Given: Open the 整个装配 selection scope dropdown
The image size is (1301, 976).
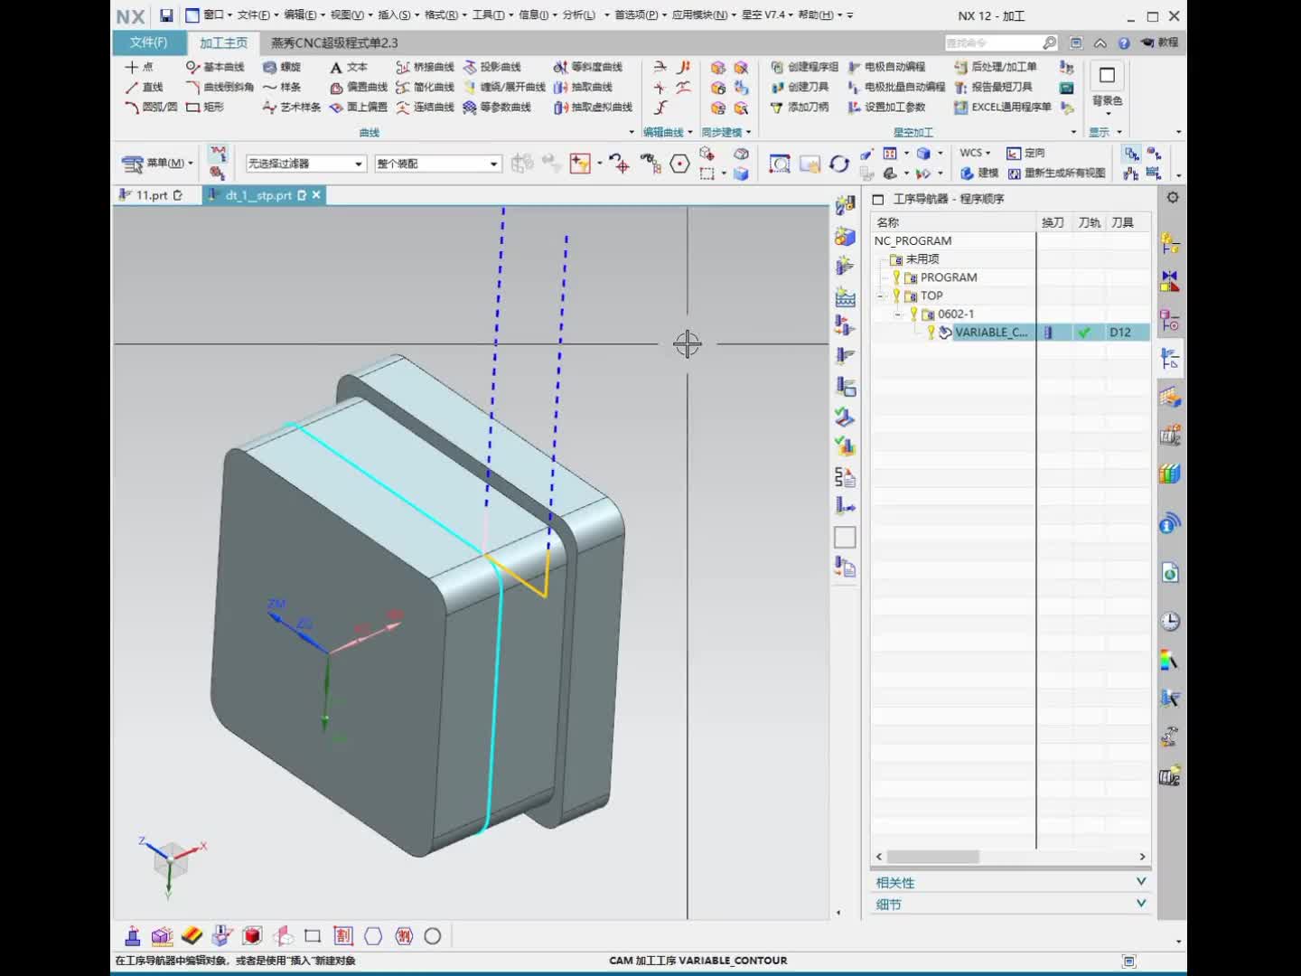Looking at the screenshot, I should tap(437, 164).
